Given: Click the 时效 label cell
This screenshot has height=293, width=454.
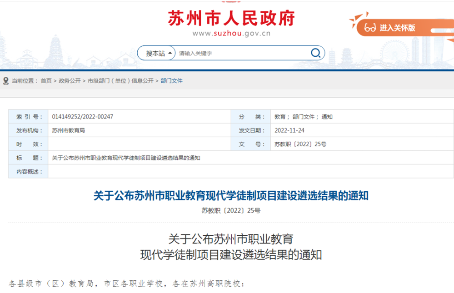Looking at the screenshot, I should point(28,144).
